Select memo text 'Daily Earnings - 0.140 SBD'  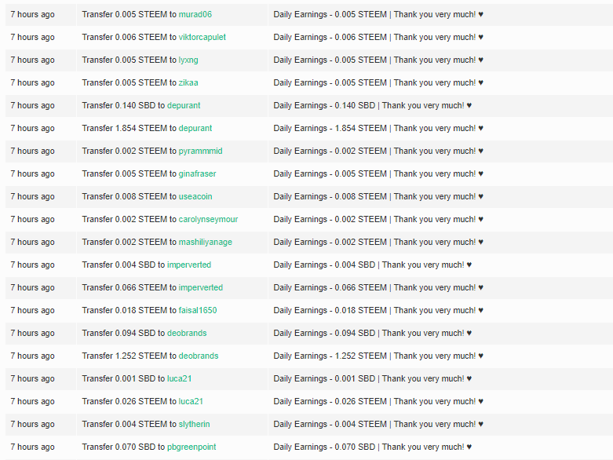pyautogui.click(x=324, y=105)
